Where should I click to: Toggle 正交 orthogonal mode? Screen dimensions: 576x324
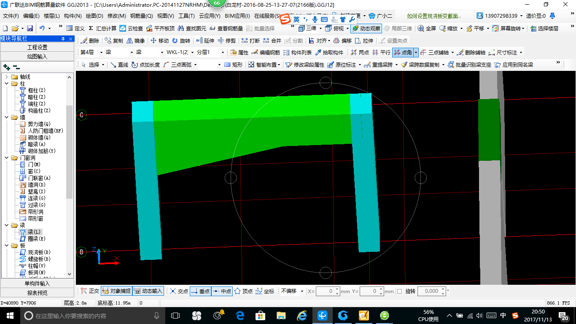[x=90, y=291]
